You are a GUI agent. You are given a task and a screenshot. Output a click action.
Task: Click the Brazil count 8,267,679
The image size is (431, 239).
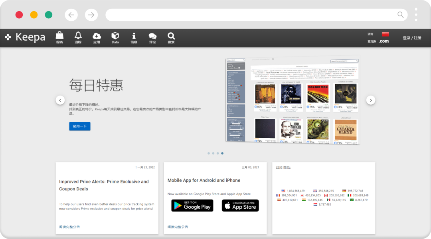tap(361, 200)
